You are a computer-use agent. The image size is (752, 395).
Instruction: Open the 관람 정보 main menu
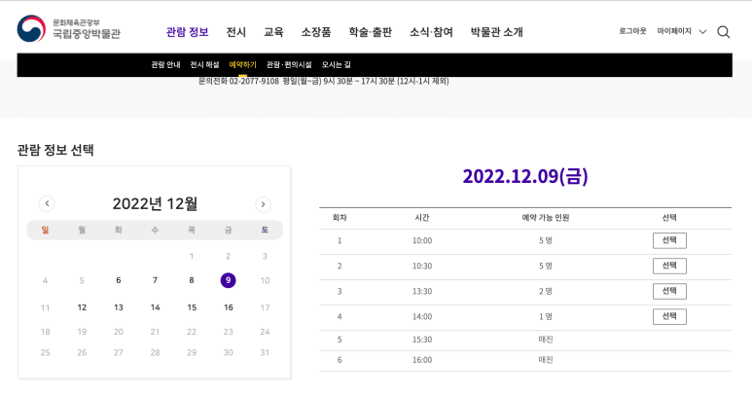coord(187,32)
